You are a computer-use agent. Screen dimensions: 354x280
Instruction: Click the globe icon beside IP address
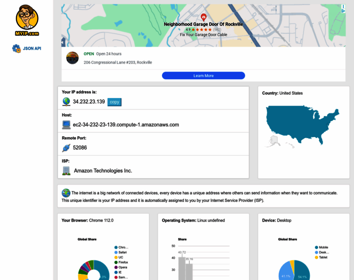(66, 102)
